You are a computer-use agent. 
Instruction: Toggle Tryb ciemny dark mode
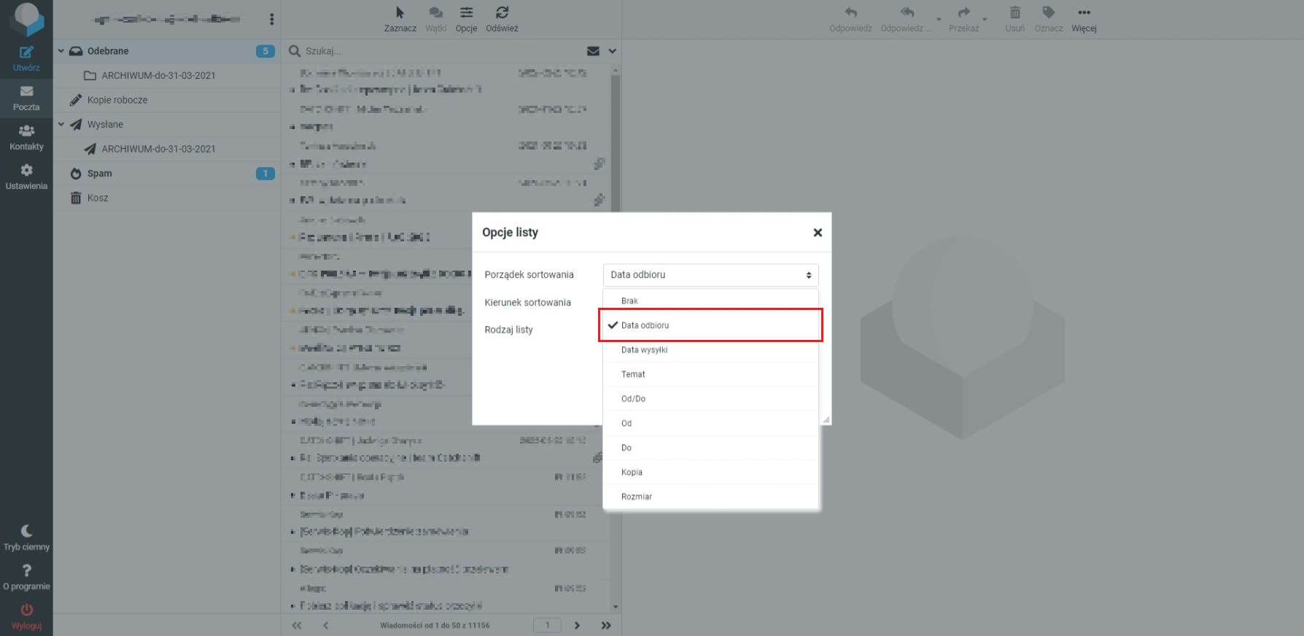point(26,532)
